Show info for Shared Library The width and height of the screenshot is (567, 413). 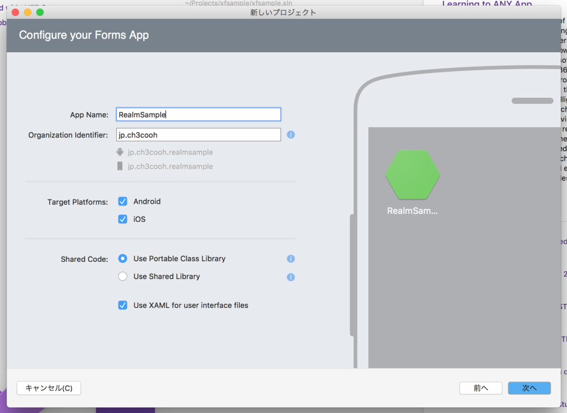pyautogui.click(x=291, y=277)
